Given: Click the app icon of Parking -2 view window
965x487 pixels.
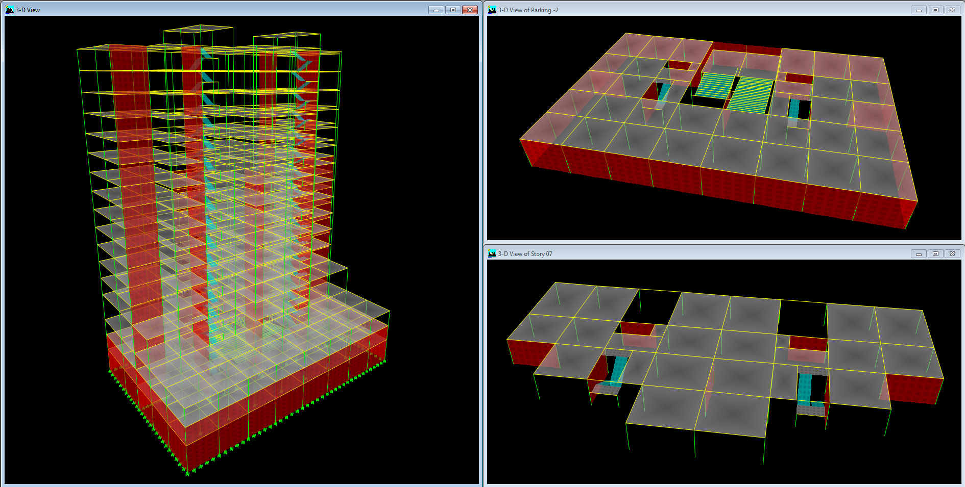Looking at the screenshot, I should point(492,10).
